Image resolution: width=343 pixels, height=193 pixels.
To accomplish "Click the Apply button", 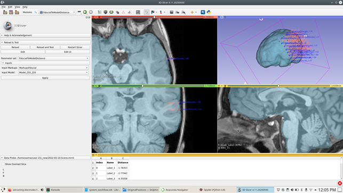I will [x=45, y=78].
